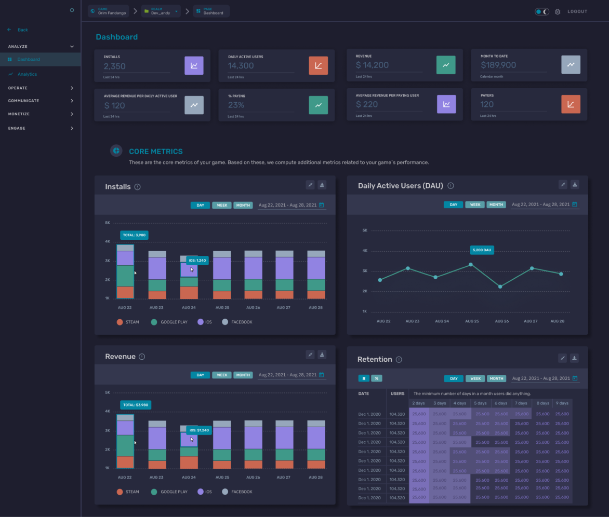Click the orange chart icon on Payers card

[x=571, y=104]
